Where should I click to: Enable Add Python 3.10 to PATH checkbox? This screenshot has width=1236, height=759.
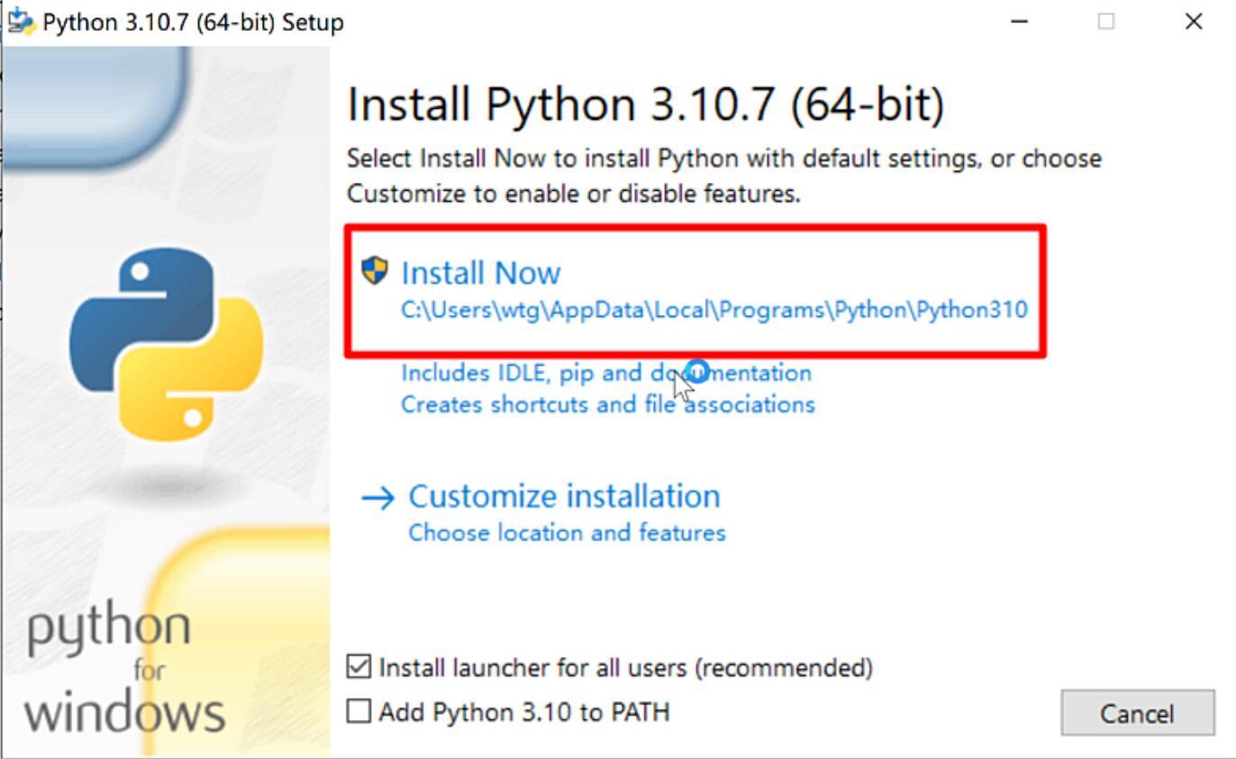359,712
